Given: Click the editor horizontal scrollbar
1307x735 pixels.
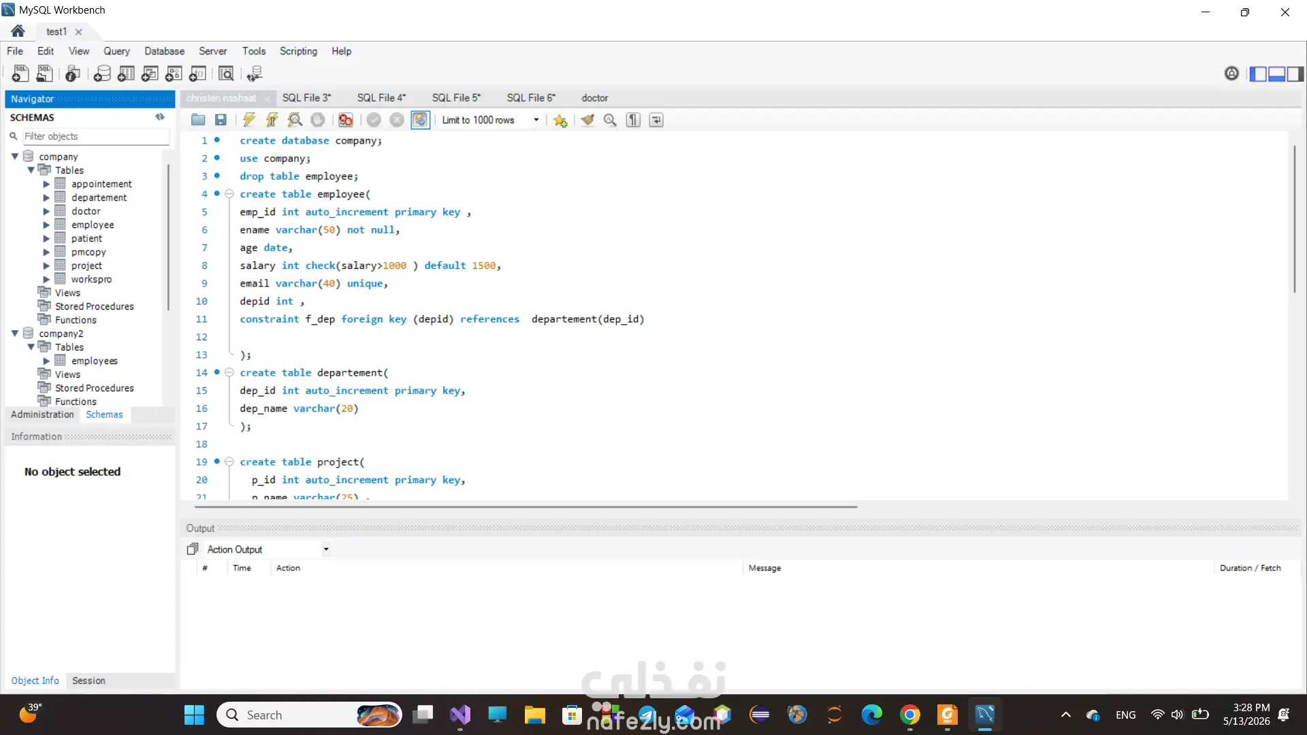Looking at the screenshot, I should [x=526, y=507].
